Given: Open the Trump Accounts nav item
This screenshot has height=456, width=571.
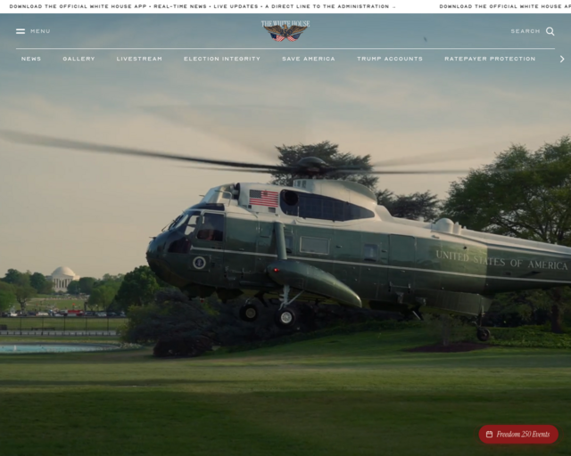Looking at the screenshot, I should tap(390, 59).
